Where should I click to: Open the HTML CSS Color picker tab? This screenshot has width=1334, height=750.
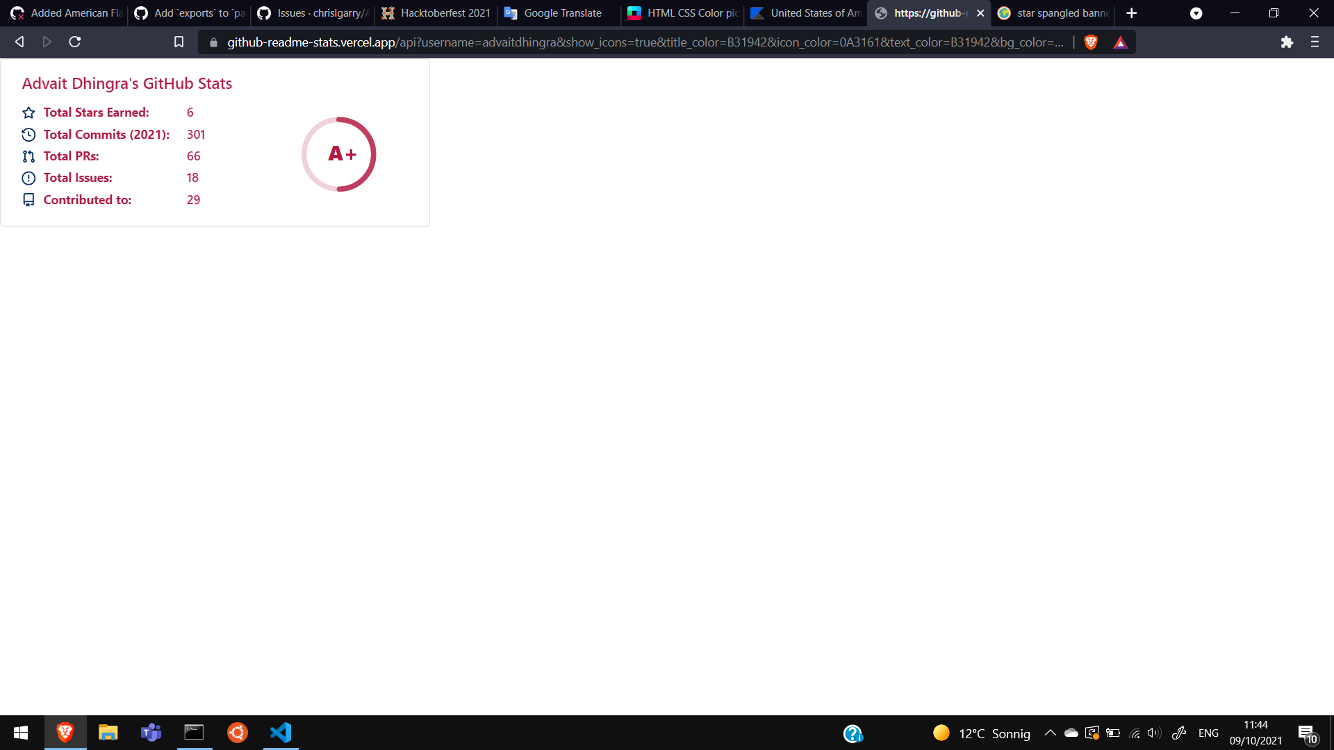click(683, 13)
